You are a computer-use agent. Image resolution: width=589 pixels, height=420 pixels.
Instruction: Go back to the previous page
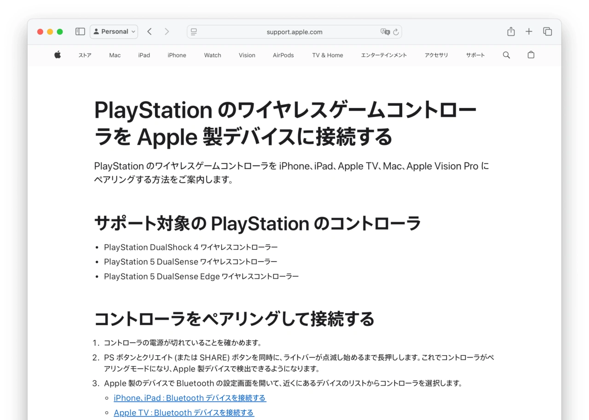(x=150, y=32)
